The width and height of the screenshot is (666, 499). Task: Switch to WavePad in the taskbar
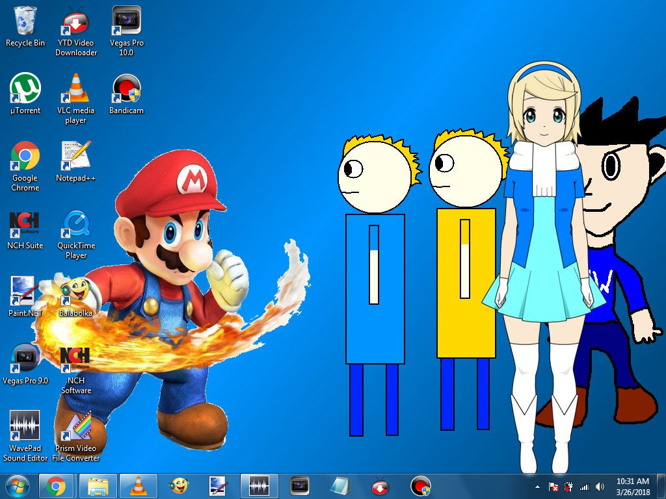coord(259,486)
